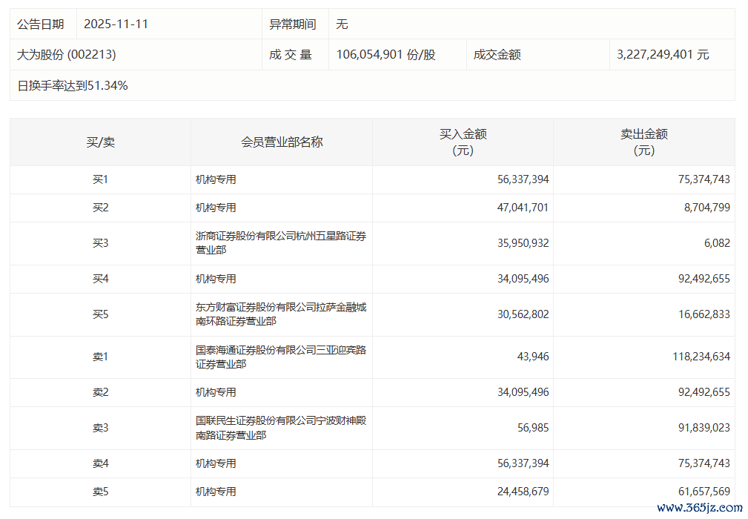Click 东方财富证券 拉萨金融城南环路 branch name
The width and height of the screenshot is (748, 519).
coord(281,314)
